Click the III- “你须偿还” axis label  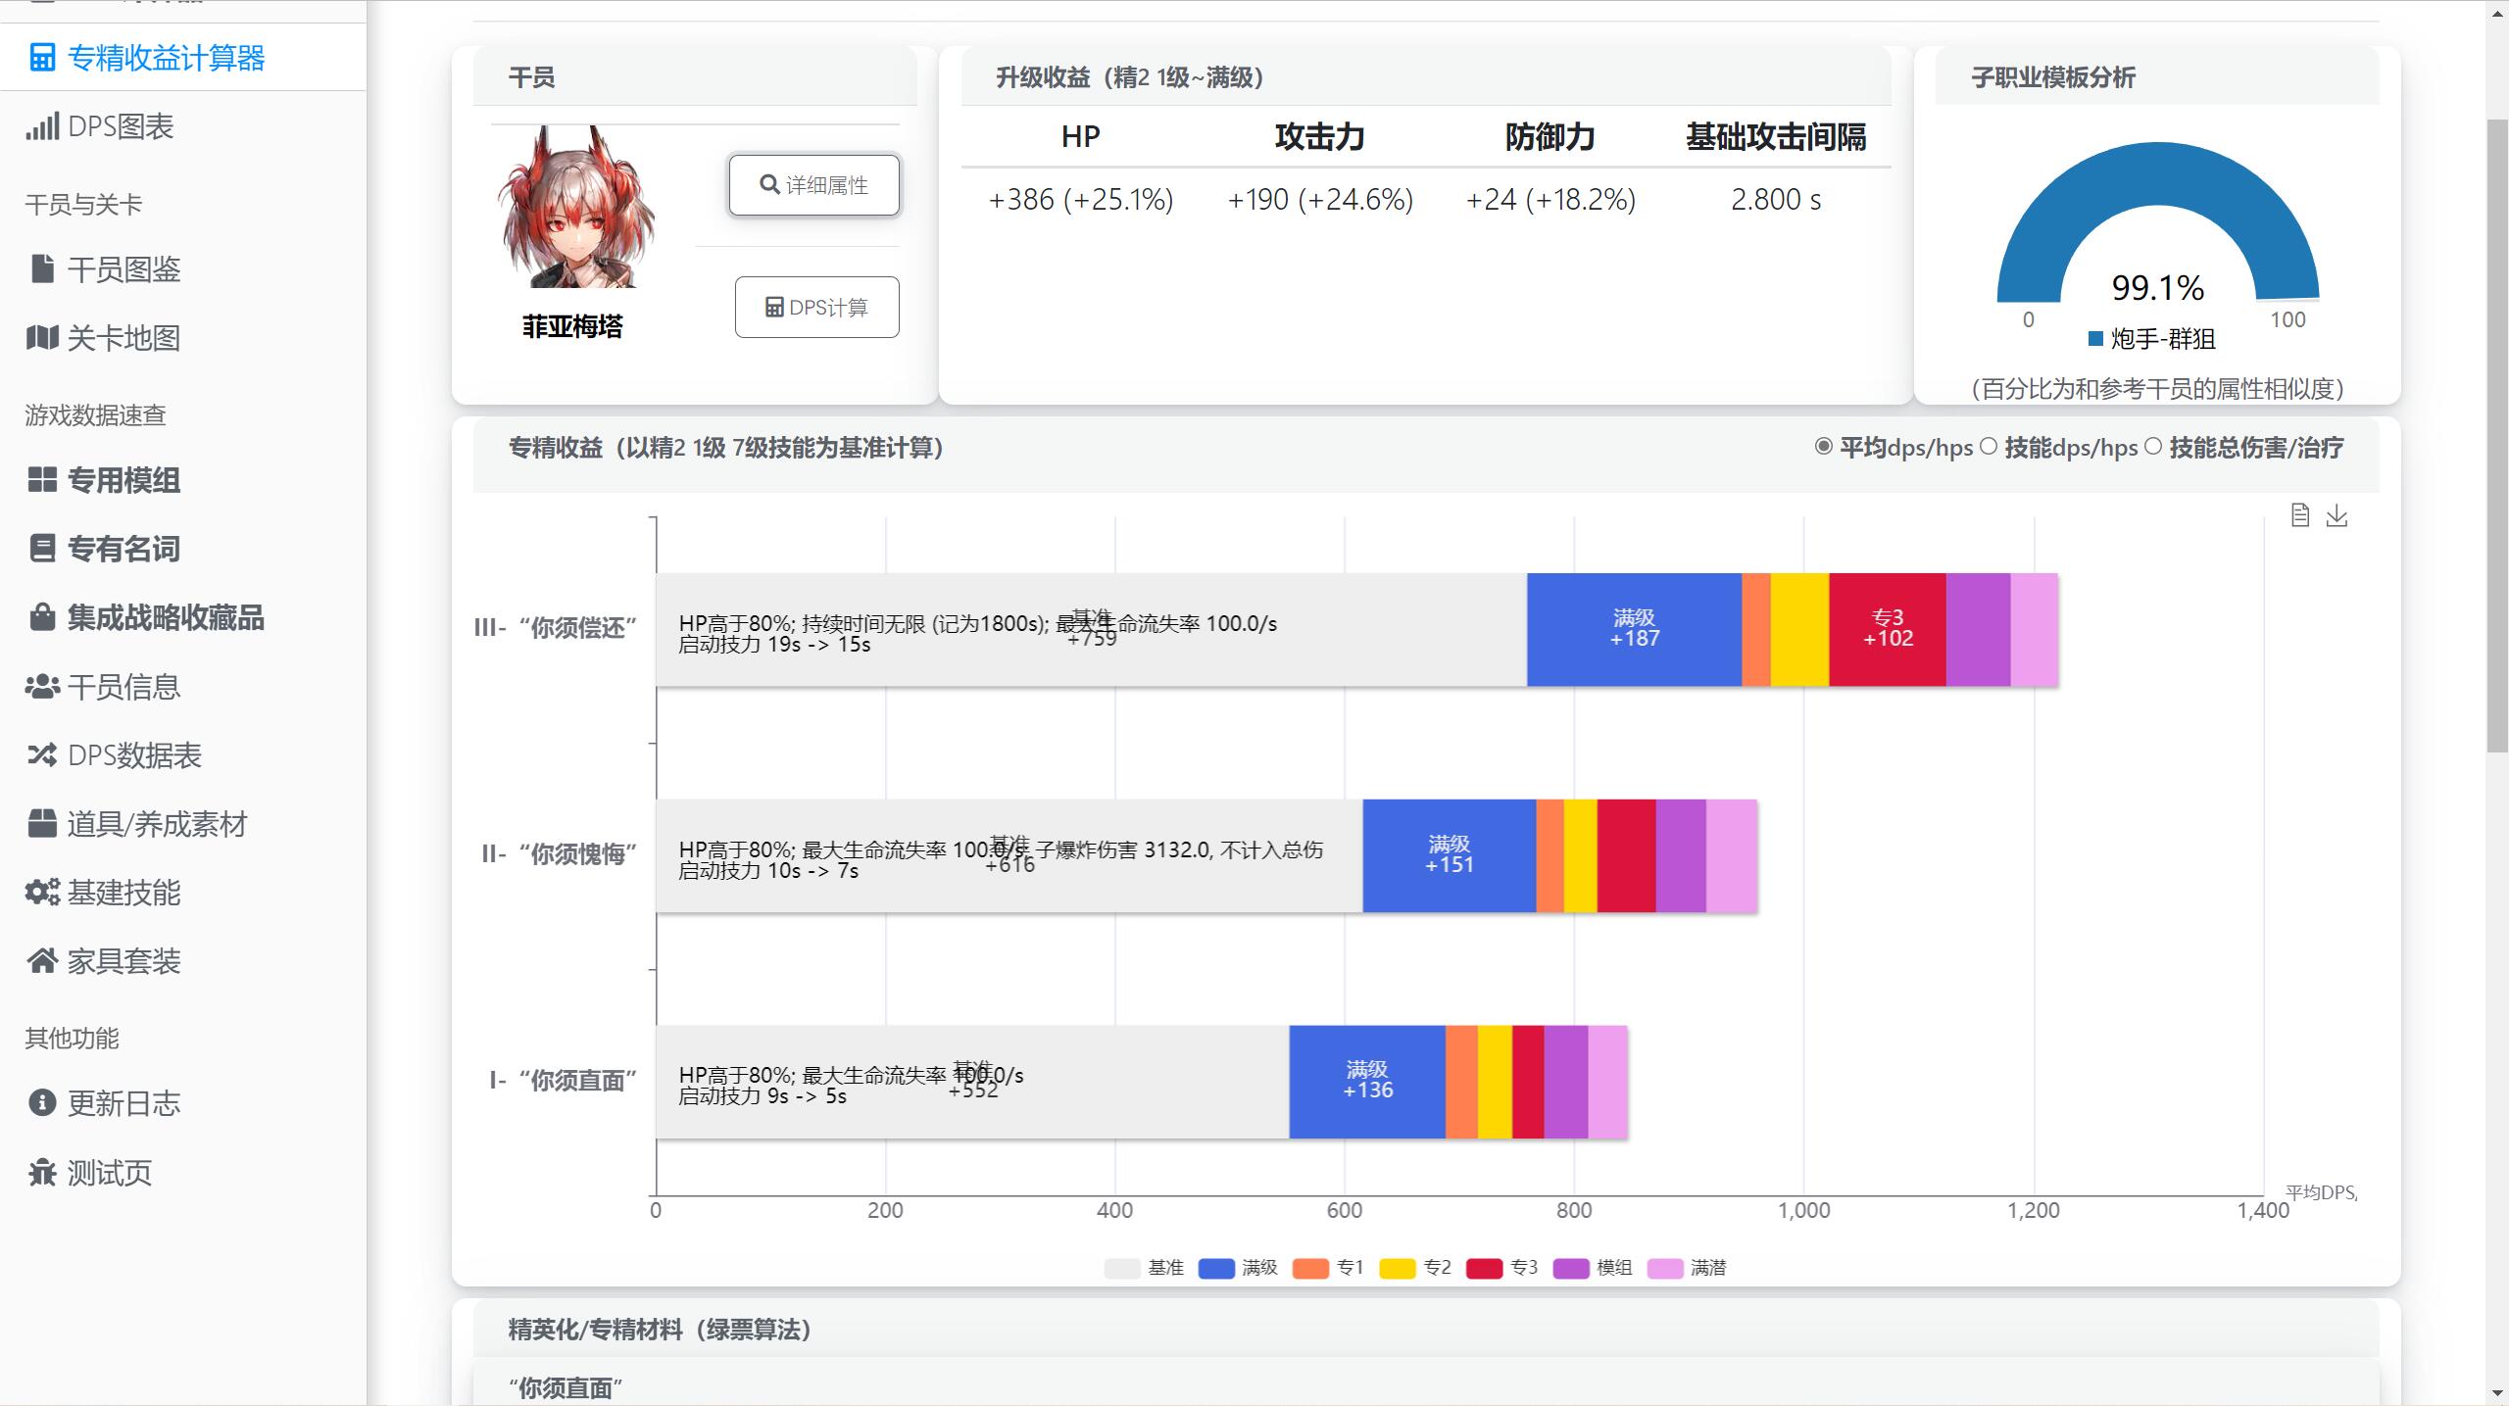pos(556,628)
